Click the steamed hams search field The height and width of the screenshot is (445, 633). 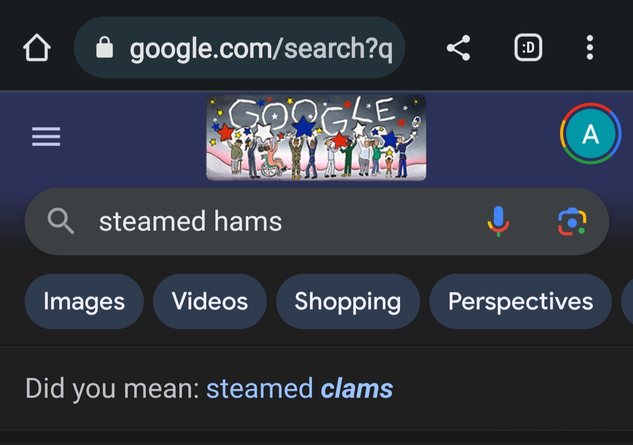[x=316, y=222]
